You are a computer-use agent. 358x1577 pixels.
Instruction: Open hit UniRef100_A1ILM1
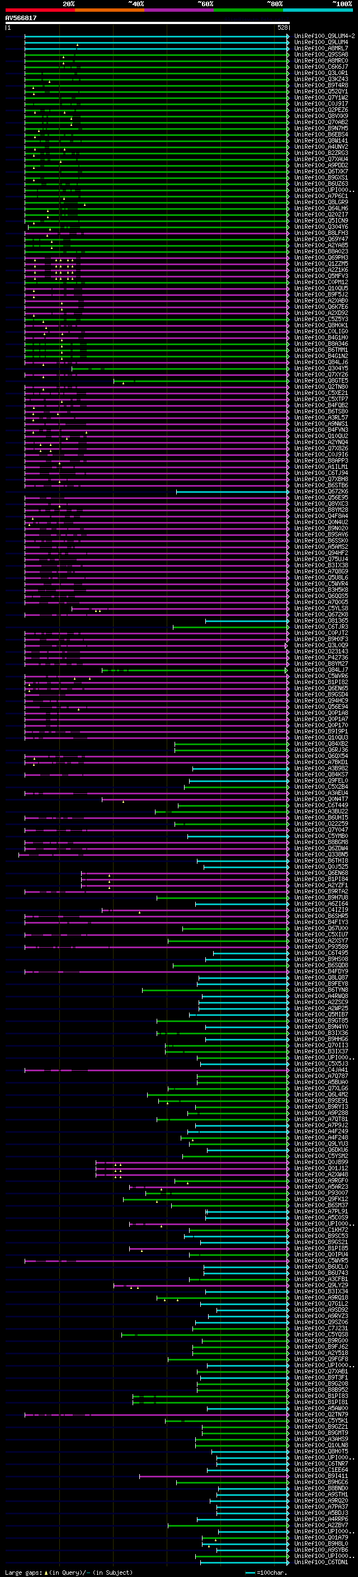(x=321, y=467)
